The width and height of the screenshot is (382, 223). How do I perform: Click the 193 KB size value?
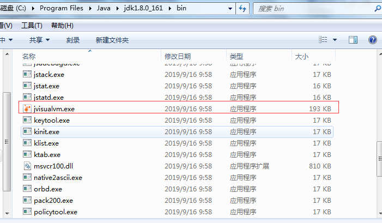[320, 109]
